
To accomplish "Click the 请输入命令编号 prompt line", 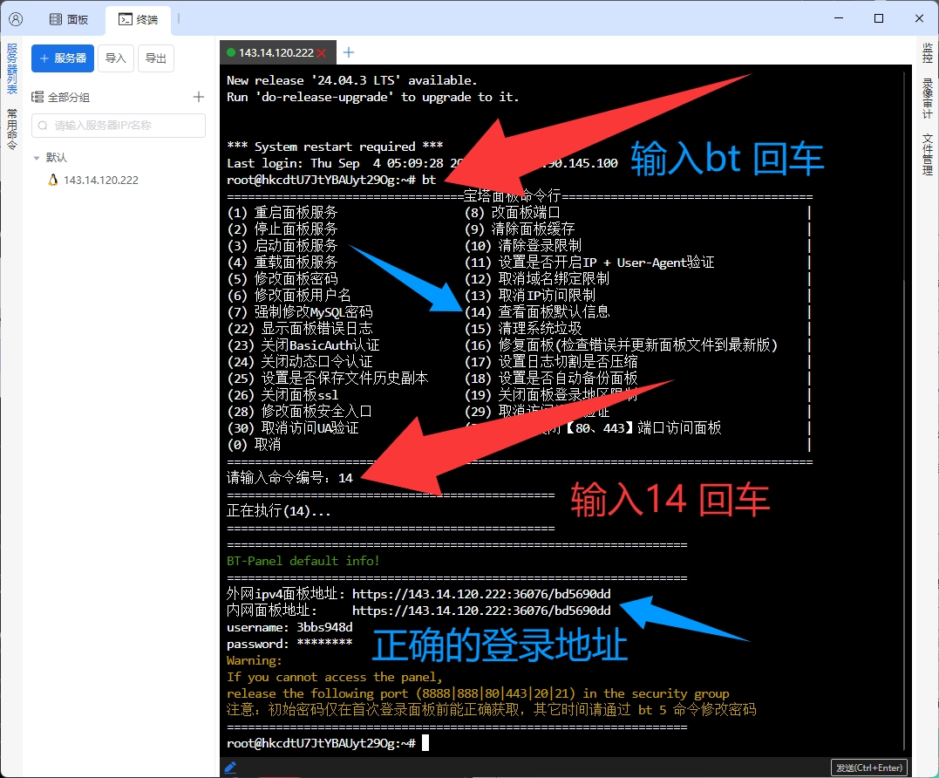I will pos(289,477).
